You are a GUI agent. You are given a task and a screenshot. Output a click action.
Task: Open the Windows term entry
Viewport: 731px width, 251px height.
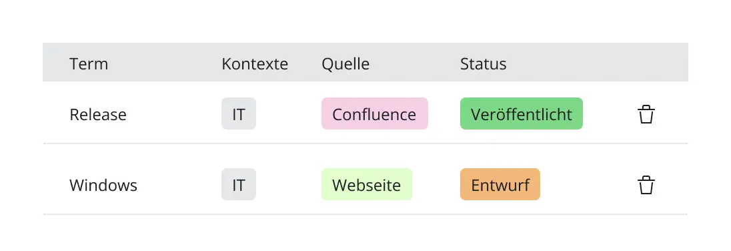click(x=103, y=185)
